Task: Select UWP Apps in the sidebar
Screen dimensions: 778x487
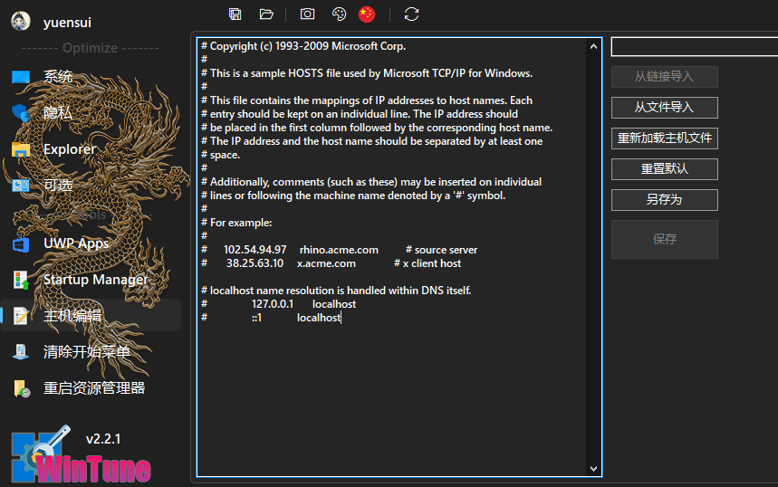Action: (x=76, y=243)
